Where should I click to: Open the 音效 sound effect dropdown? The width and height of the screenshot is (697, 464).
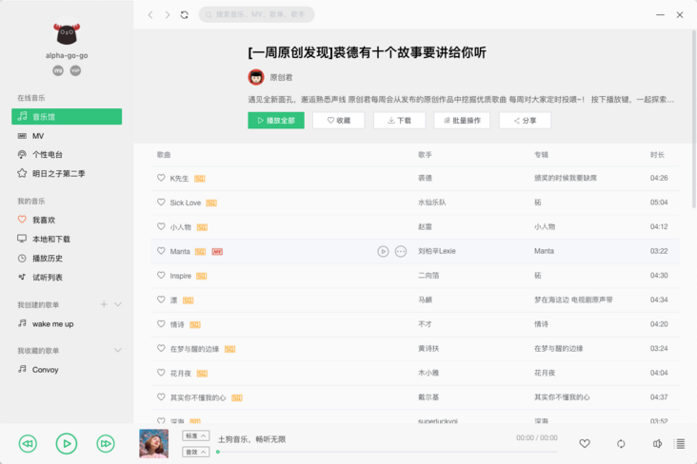click(x=195, y=452)
